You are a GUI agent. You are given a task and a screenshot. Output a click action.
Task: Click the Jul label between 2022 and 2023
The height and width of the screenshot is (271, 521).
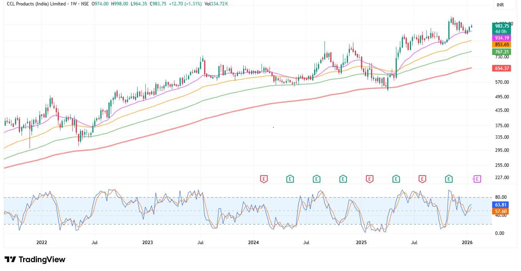95,243
